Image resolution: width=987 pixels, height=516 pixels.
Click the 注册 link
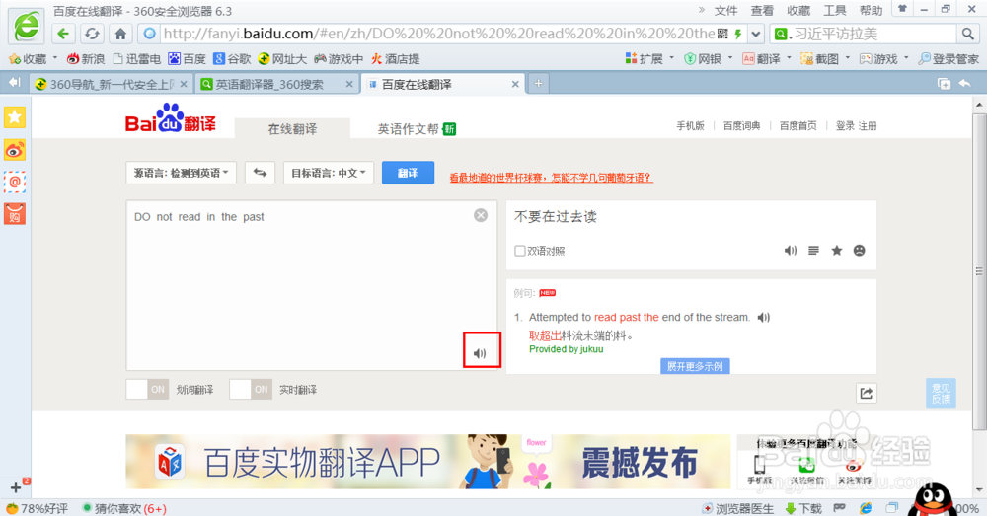(x=868, y=126)
